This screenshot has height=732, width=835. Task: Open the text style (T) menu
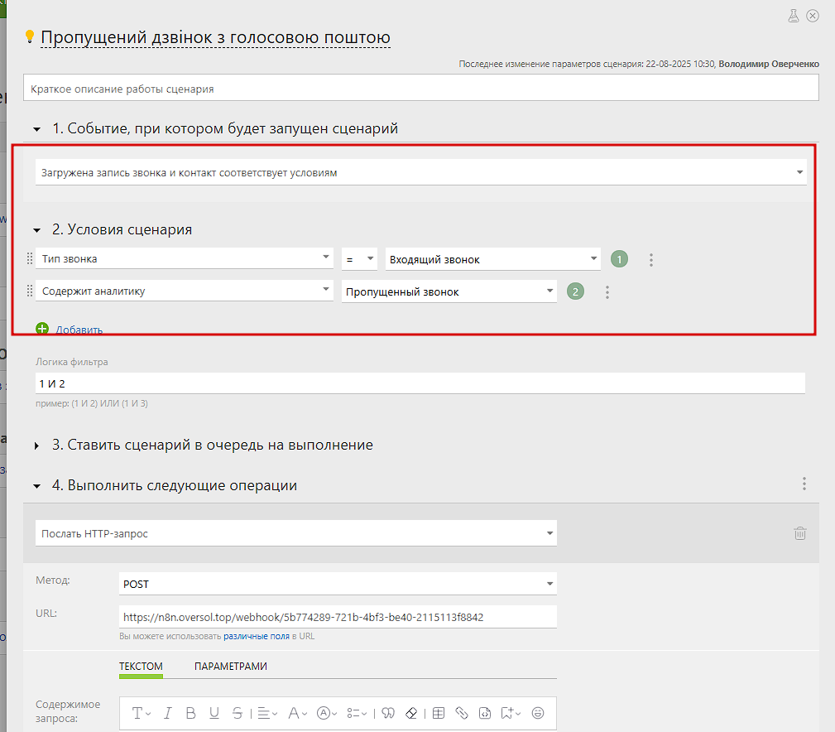pos(142,713)
